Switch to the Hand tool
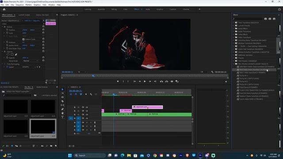Image resolution: width=283 pixels, height=159 pixels. [x=62, y=113]
